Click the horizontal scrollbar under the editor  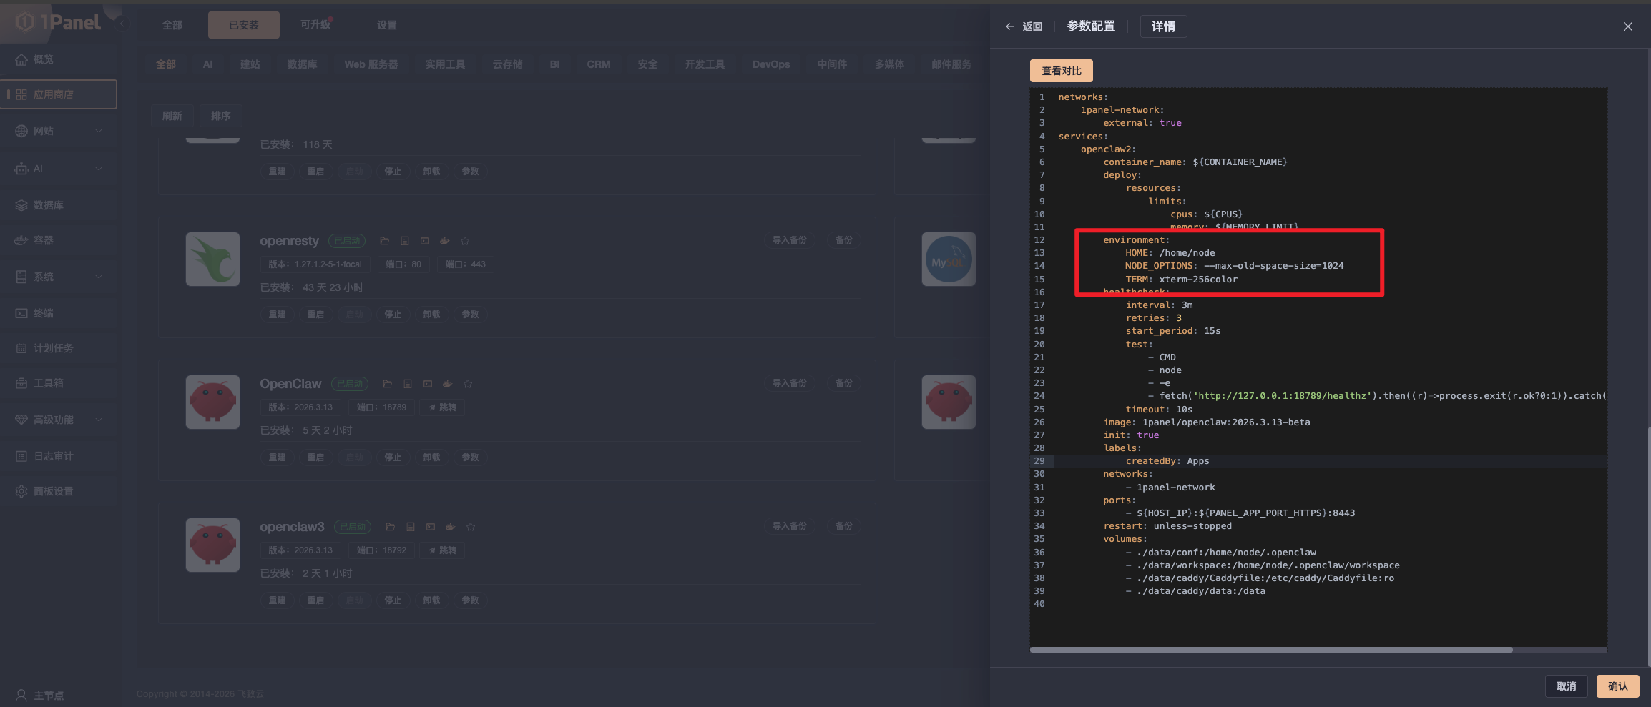click(1270, 650)
